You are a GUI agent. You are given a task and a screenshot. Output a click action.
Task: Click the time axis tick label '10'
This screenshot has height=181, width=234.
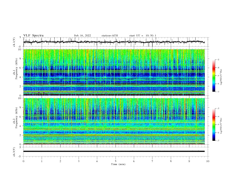(208, 161)
